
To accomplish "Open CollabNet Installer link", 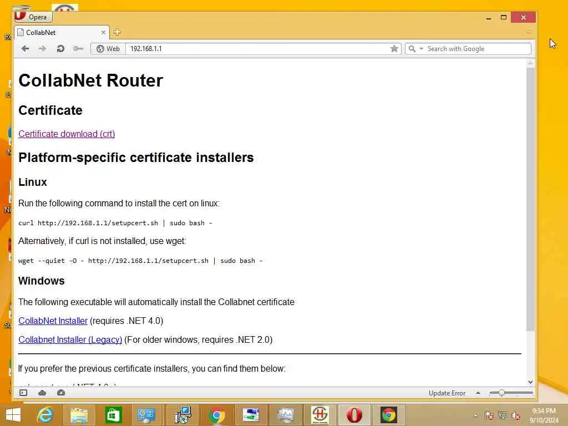I will [x=53, y=321].
